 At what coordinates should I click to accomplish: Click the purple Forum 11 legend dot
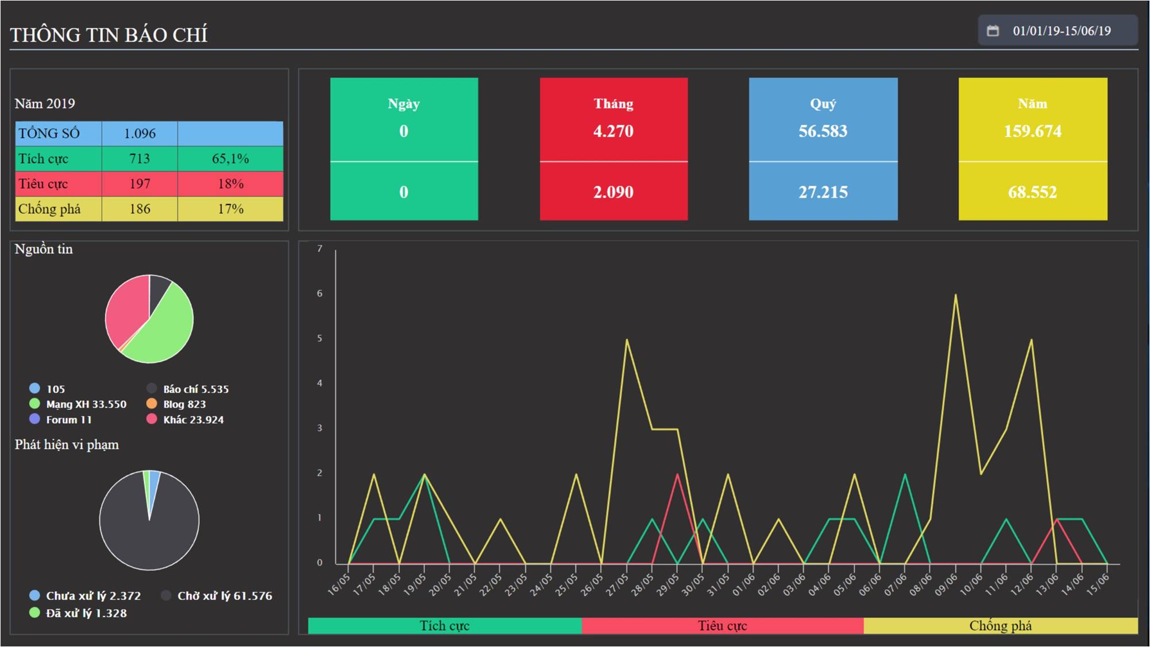coord(34,420)
